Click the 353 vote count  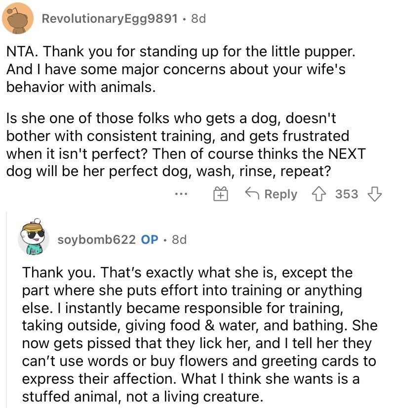pos(347,194)
